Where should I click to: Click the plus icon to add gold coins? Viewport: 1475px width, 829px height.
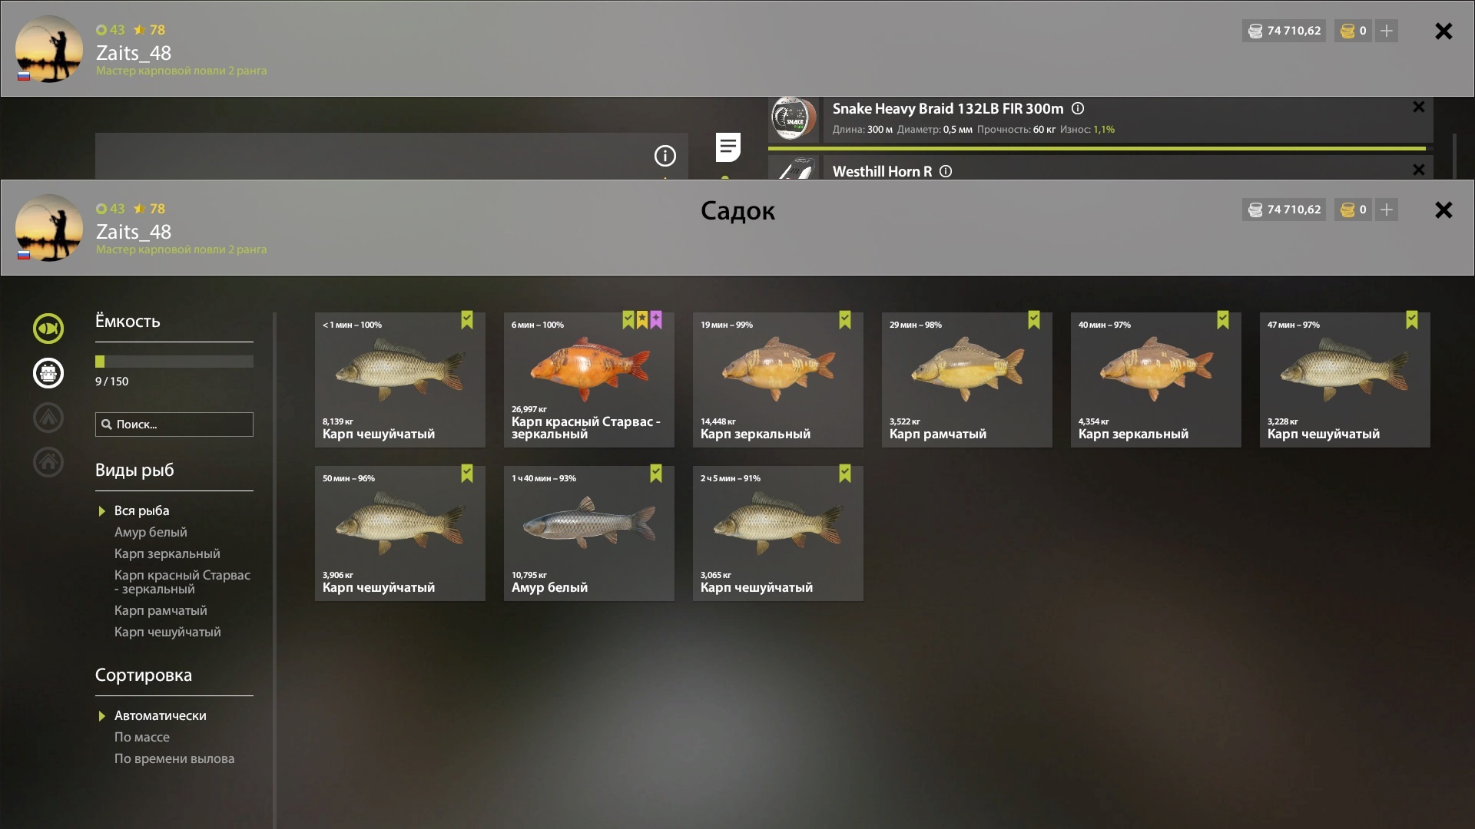tap(1386, 210)
